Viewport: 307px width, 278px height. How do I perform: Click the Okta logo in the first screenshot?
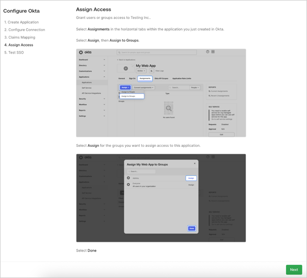(x=85, y=52)
